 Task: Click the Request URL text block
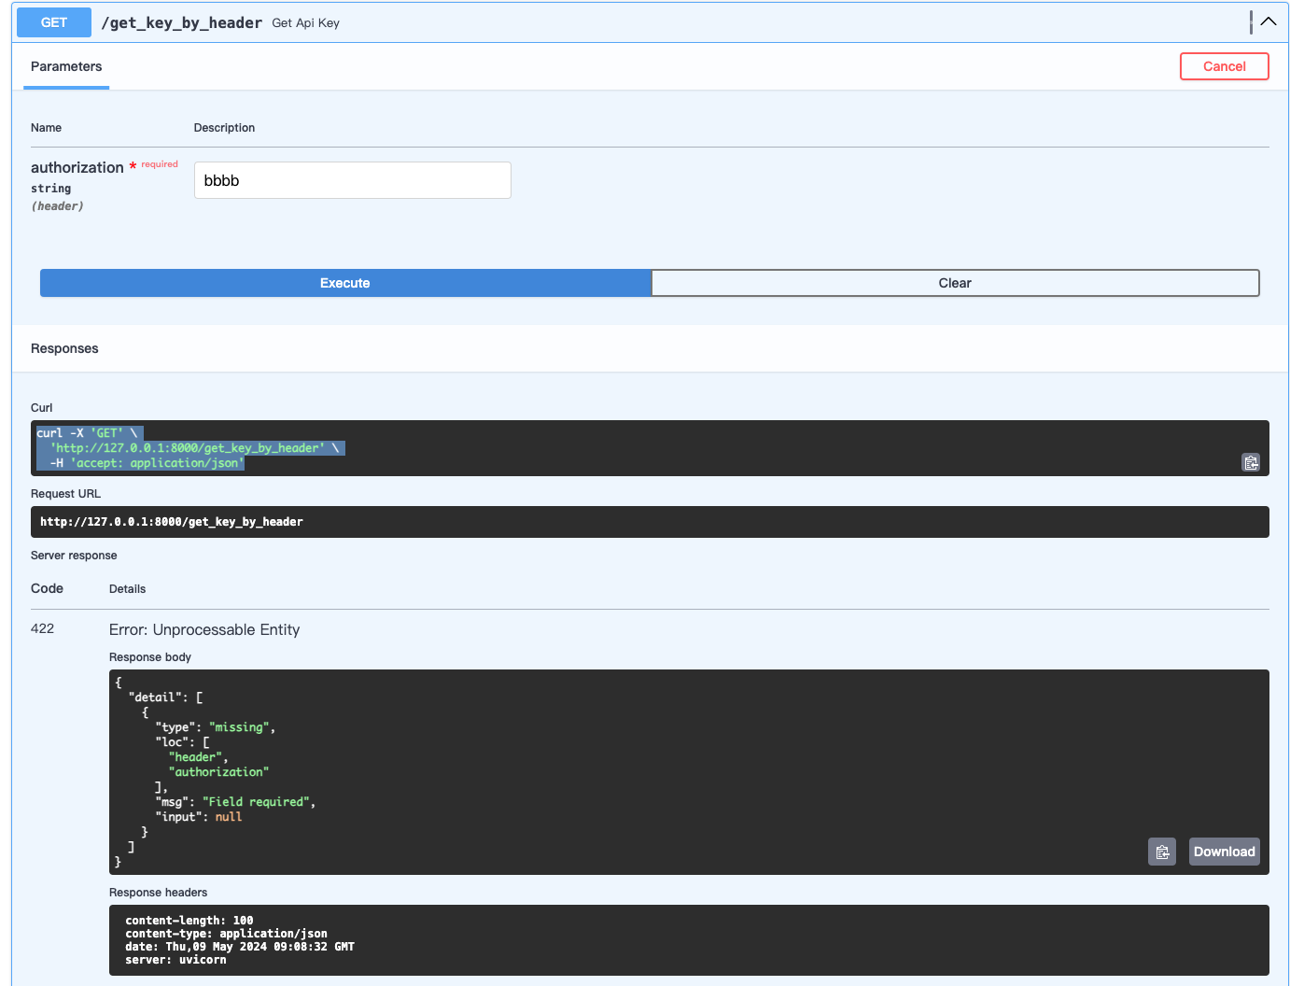click(x=650, y=522)
